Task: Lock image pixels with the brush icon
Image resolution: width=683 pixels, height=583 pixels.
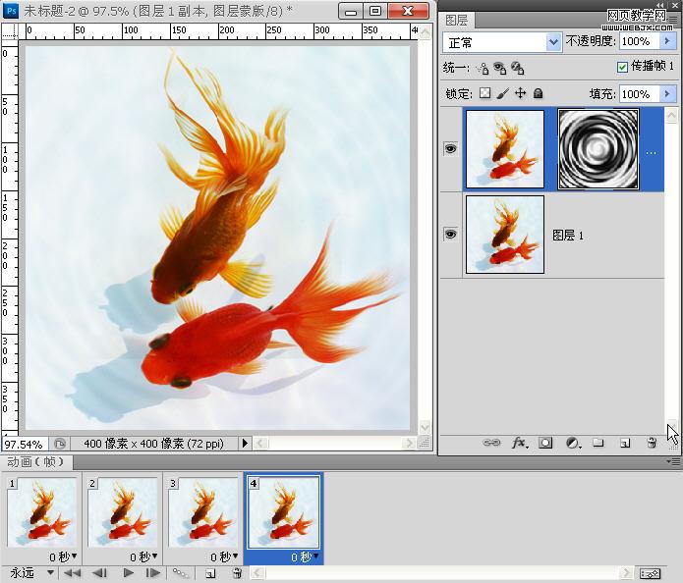Action: [x=502, y=94]
